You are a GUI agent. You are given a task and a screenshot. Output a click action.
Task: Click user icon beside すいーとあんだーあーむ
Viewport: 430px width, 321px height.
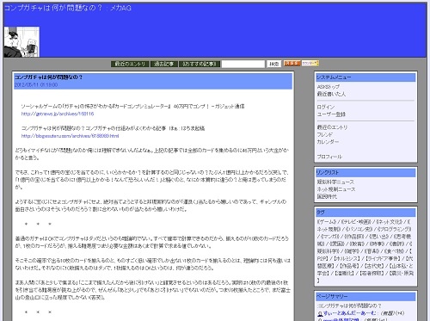tap(320, 313)
